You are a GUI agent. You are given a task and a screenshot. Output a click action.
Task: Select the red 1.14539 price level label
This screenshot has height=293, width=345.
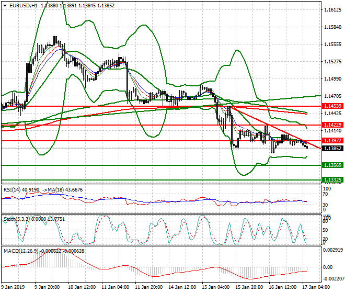pos(332,106)
